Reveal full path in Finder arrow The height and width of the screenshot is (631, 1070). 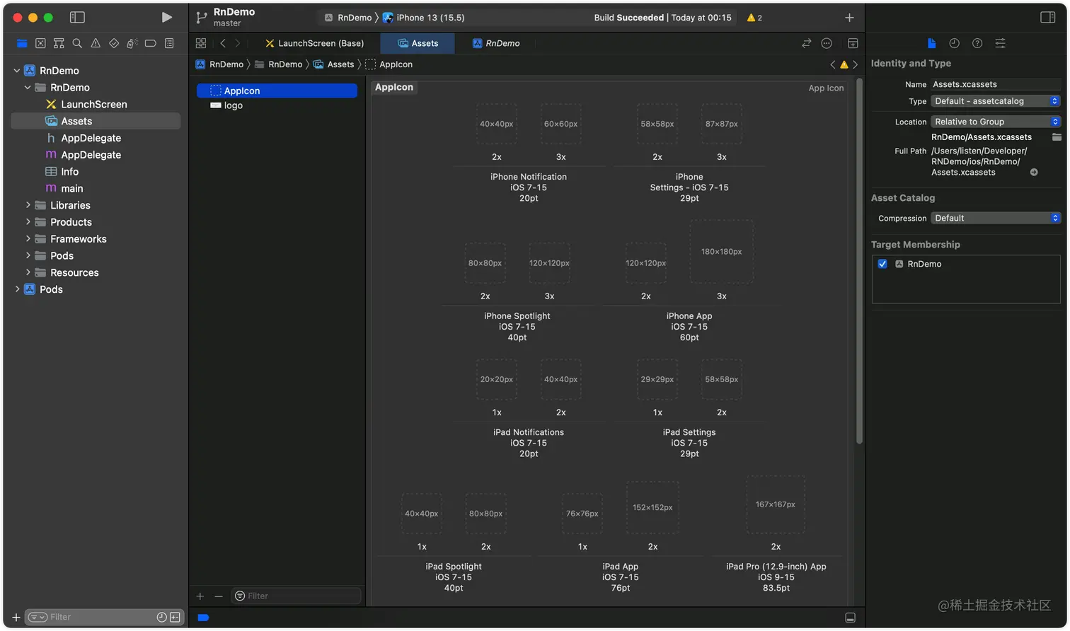coord(1034,172)
